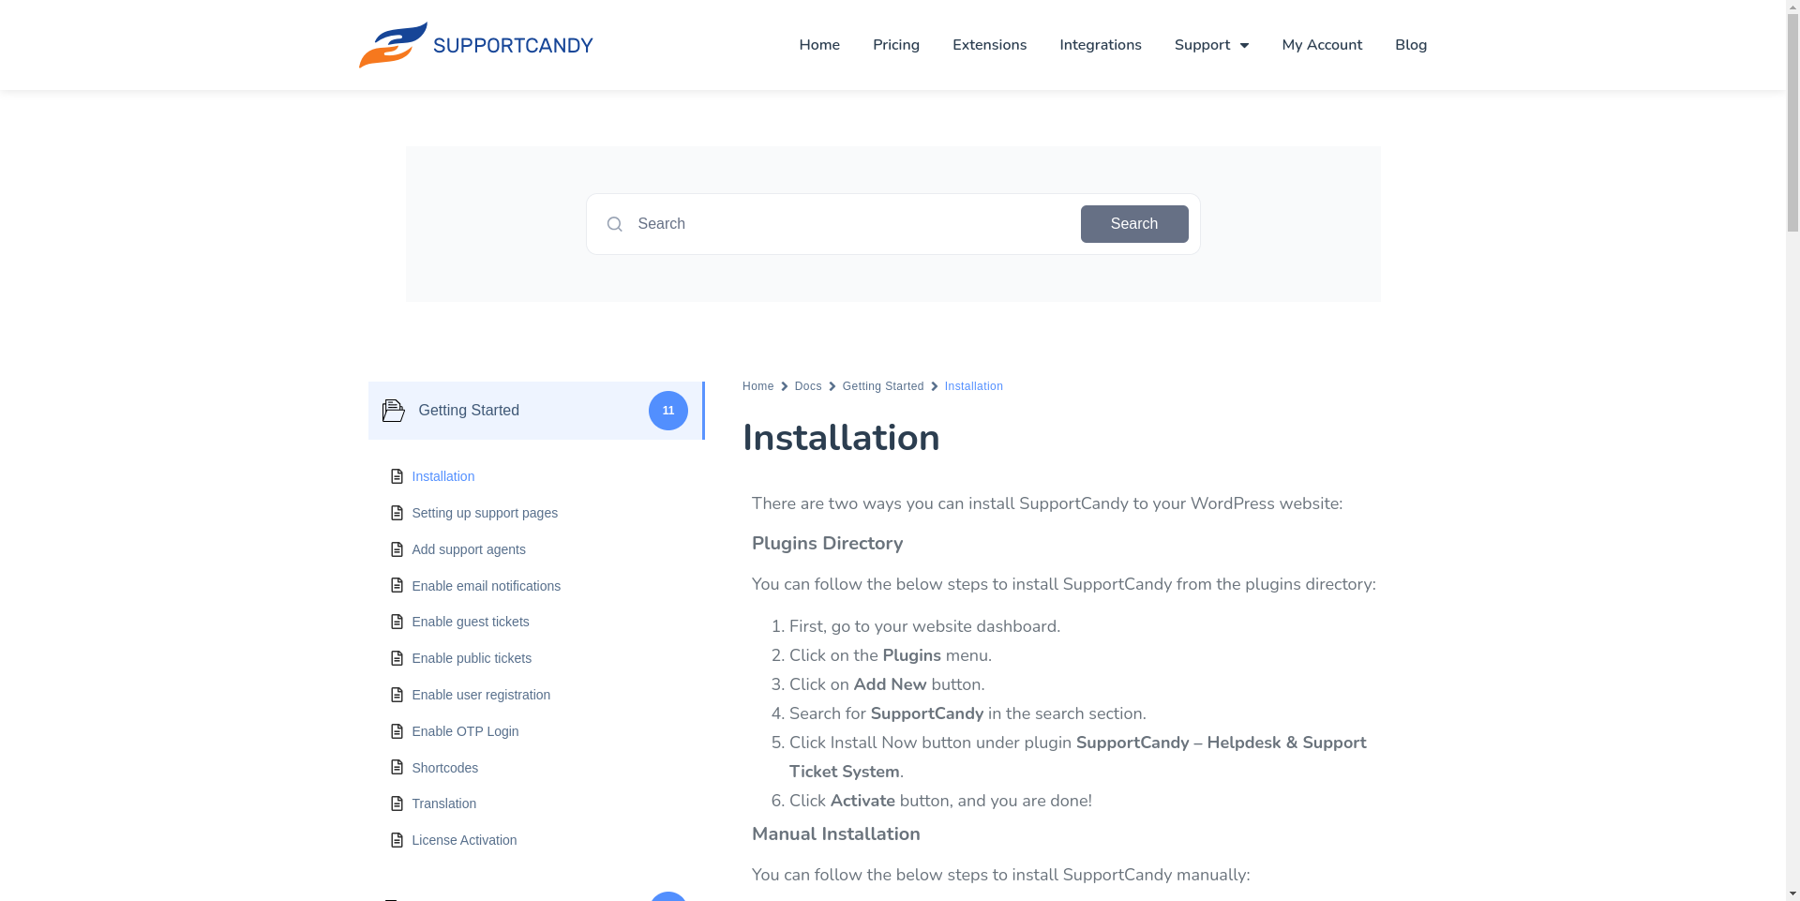
Task: Click Getting Started in the breadcrumb
Action: [883, 386]
